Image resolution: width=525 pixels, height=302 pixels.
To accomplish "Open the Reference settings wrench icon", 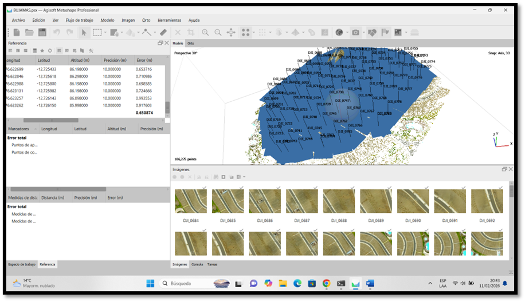I will 91,51.
